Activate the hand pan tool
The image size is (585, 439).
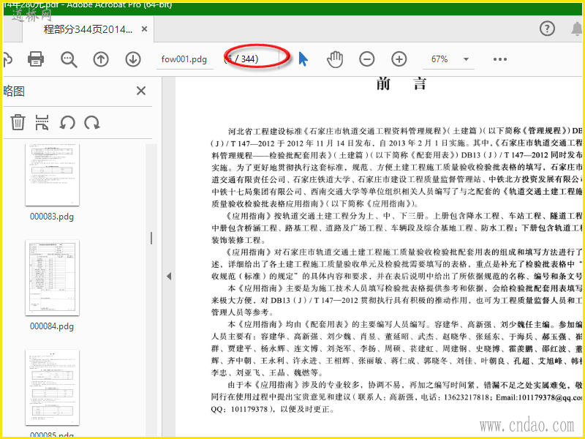pyautogui.click(x=335, y=59)
